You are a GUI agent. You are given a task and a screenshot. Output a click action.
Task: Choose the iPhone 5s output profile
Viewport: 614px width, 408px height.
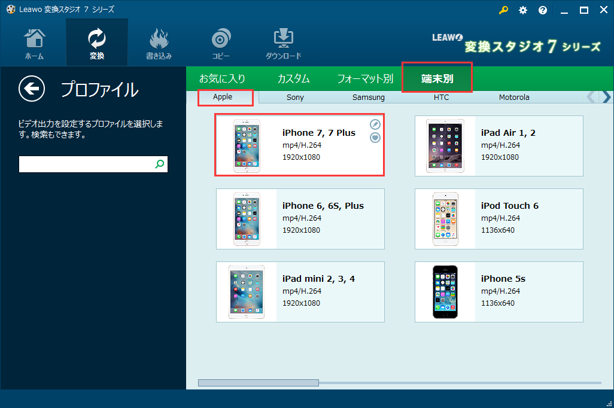click(x=499, y=291)
